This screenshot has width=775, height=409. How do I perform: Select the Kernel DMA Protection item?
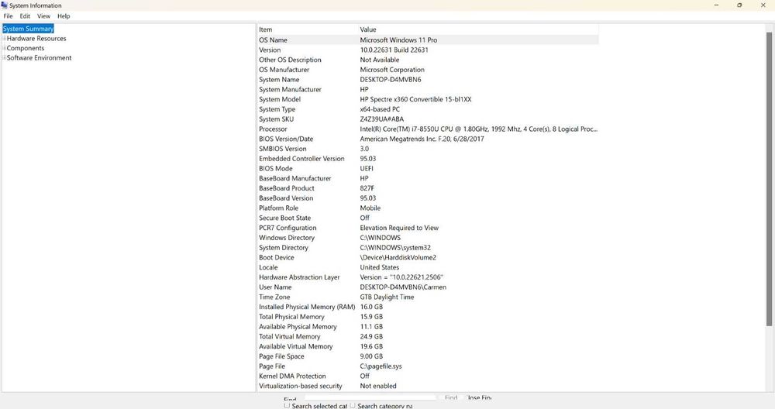click(x=293, y=376)
